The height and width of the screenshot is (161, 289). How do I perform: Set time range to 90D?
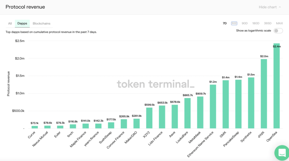(245, 23)
